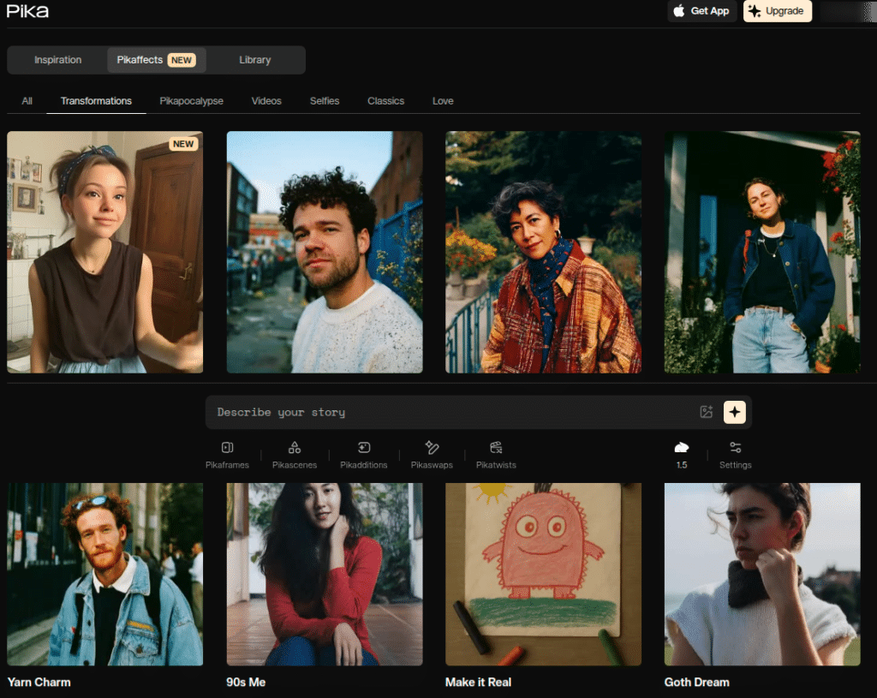Open the Pikascenes tool
877x698 pixels.
(x=295, y=454)
